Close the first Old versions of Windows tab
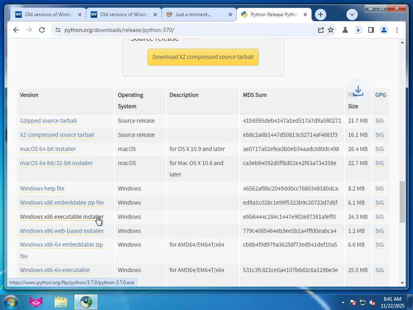Screen dimensions: 413x310 tap(80, 15)
